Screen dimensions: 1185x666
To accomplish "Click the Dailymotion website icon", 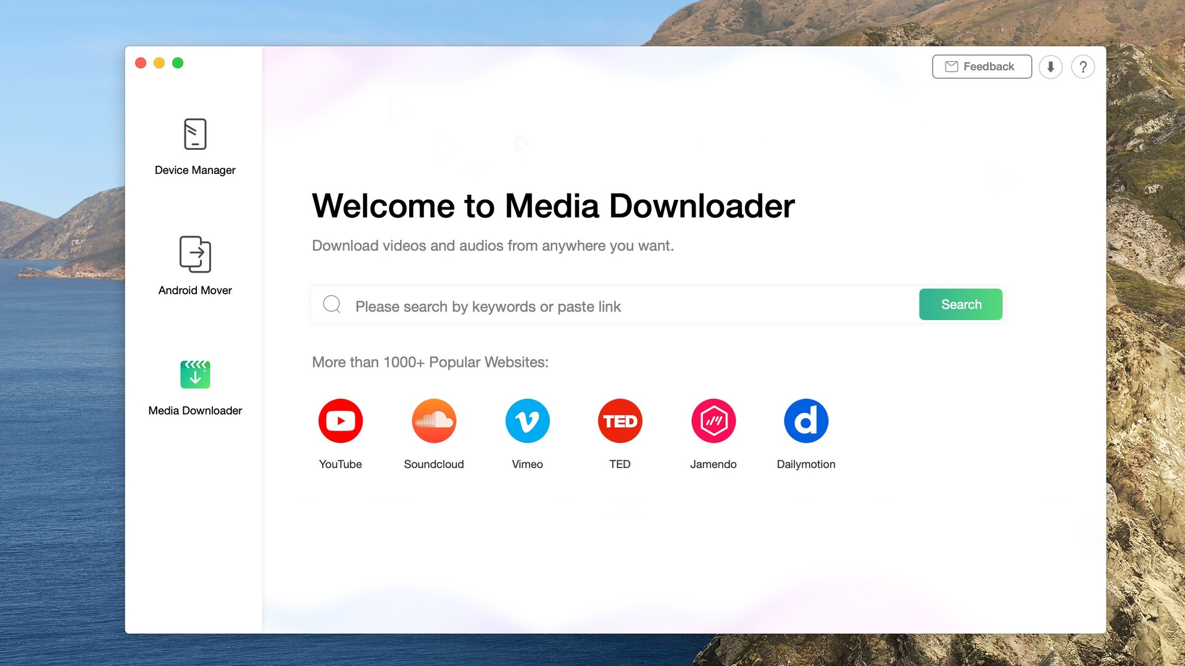I will 806,421.
